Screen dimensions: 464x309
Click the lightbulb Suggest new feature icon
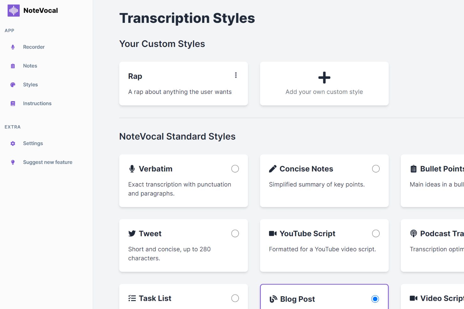[x=13, y=162]
